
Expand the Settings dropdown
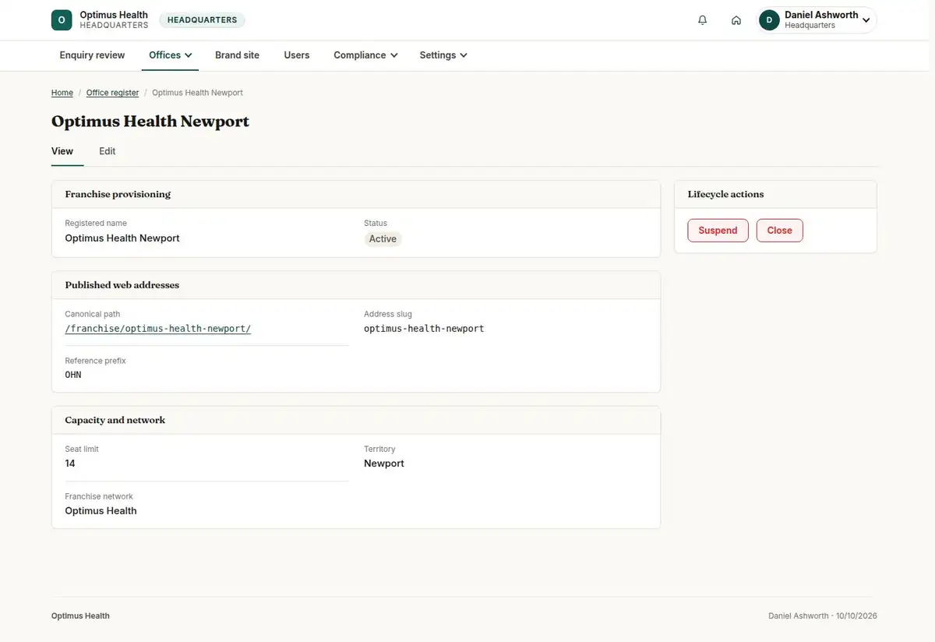443,55
